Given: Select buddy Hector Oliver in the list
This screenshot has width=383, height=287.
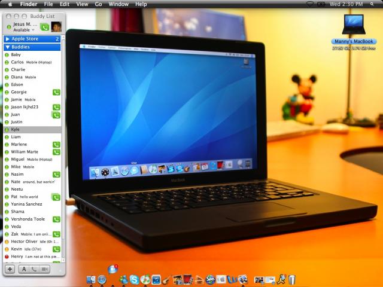Looking at the screenshot, I should click(32, 242).
